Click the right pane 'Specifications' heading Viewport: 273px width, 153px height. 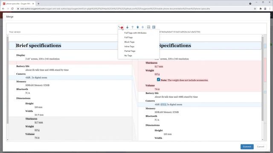tap(175, 45)
